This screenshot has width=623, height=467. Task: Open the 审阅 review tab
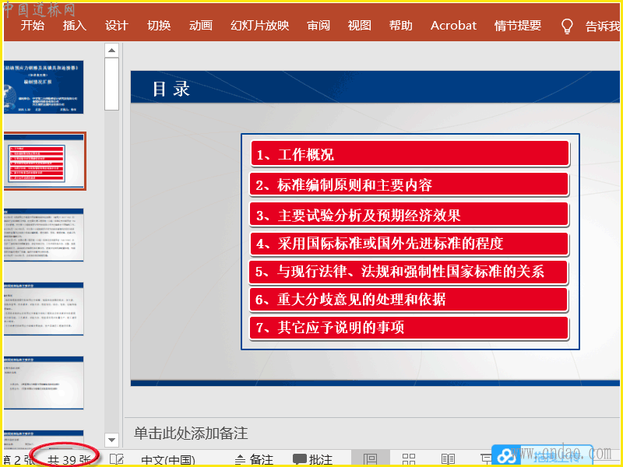tap(319, 26)
